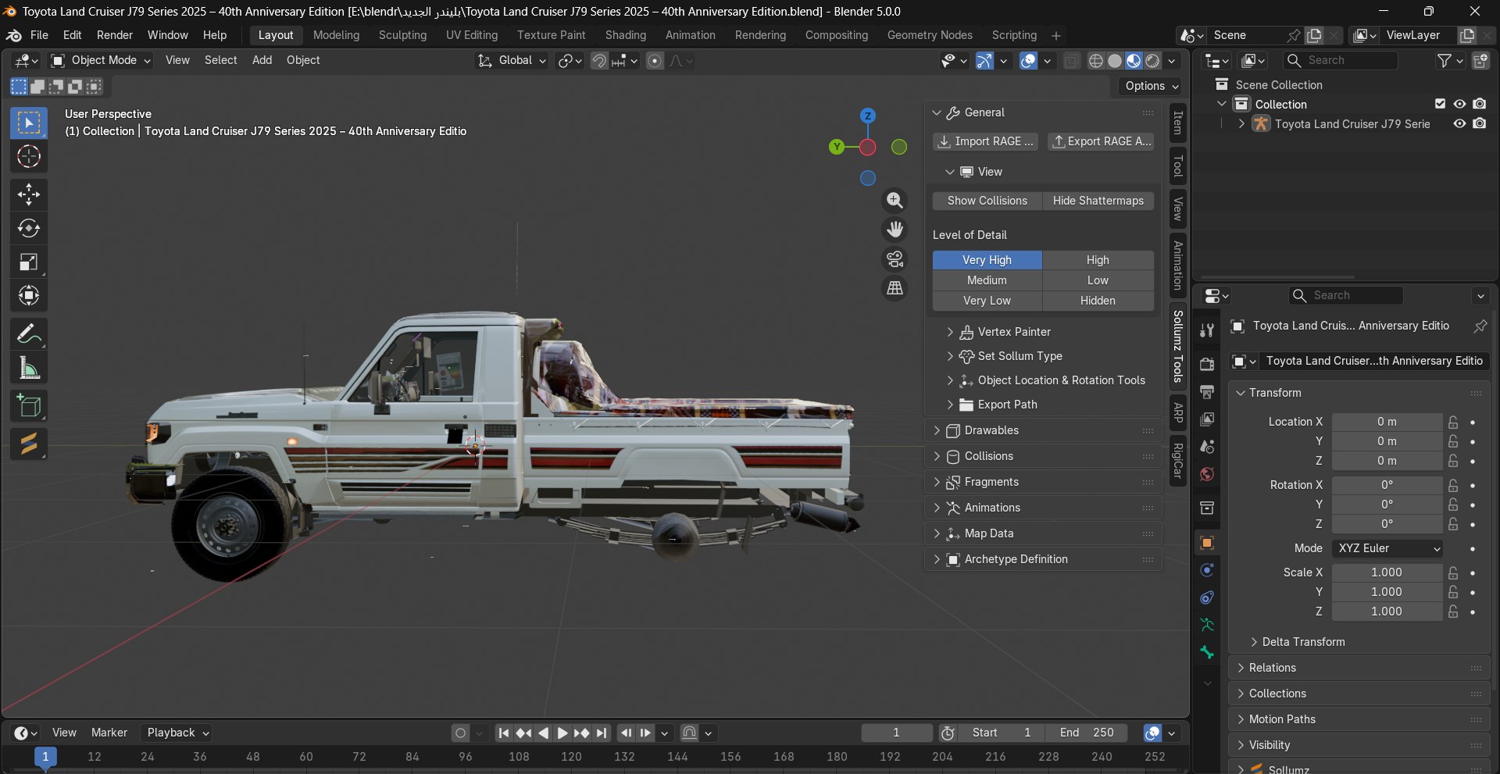Open the Render properties tab icon

coord(1207,364)
